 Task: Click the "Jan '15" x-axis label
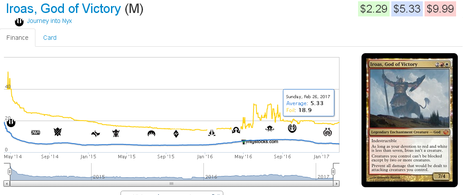(89, 156)
